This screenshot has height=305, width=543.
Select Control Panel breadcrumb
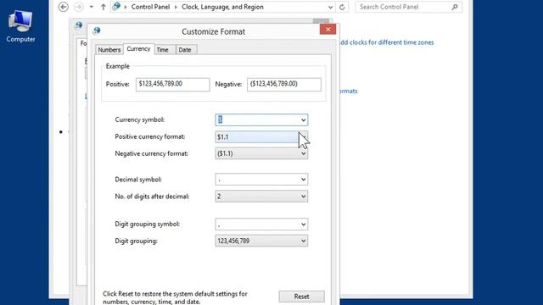150,7
